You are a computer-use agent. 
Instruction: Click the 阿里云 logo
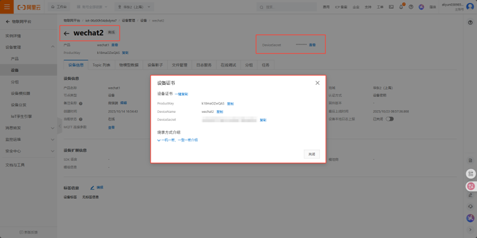click(x=29, y=7)
